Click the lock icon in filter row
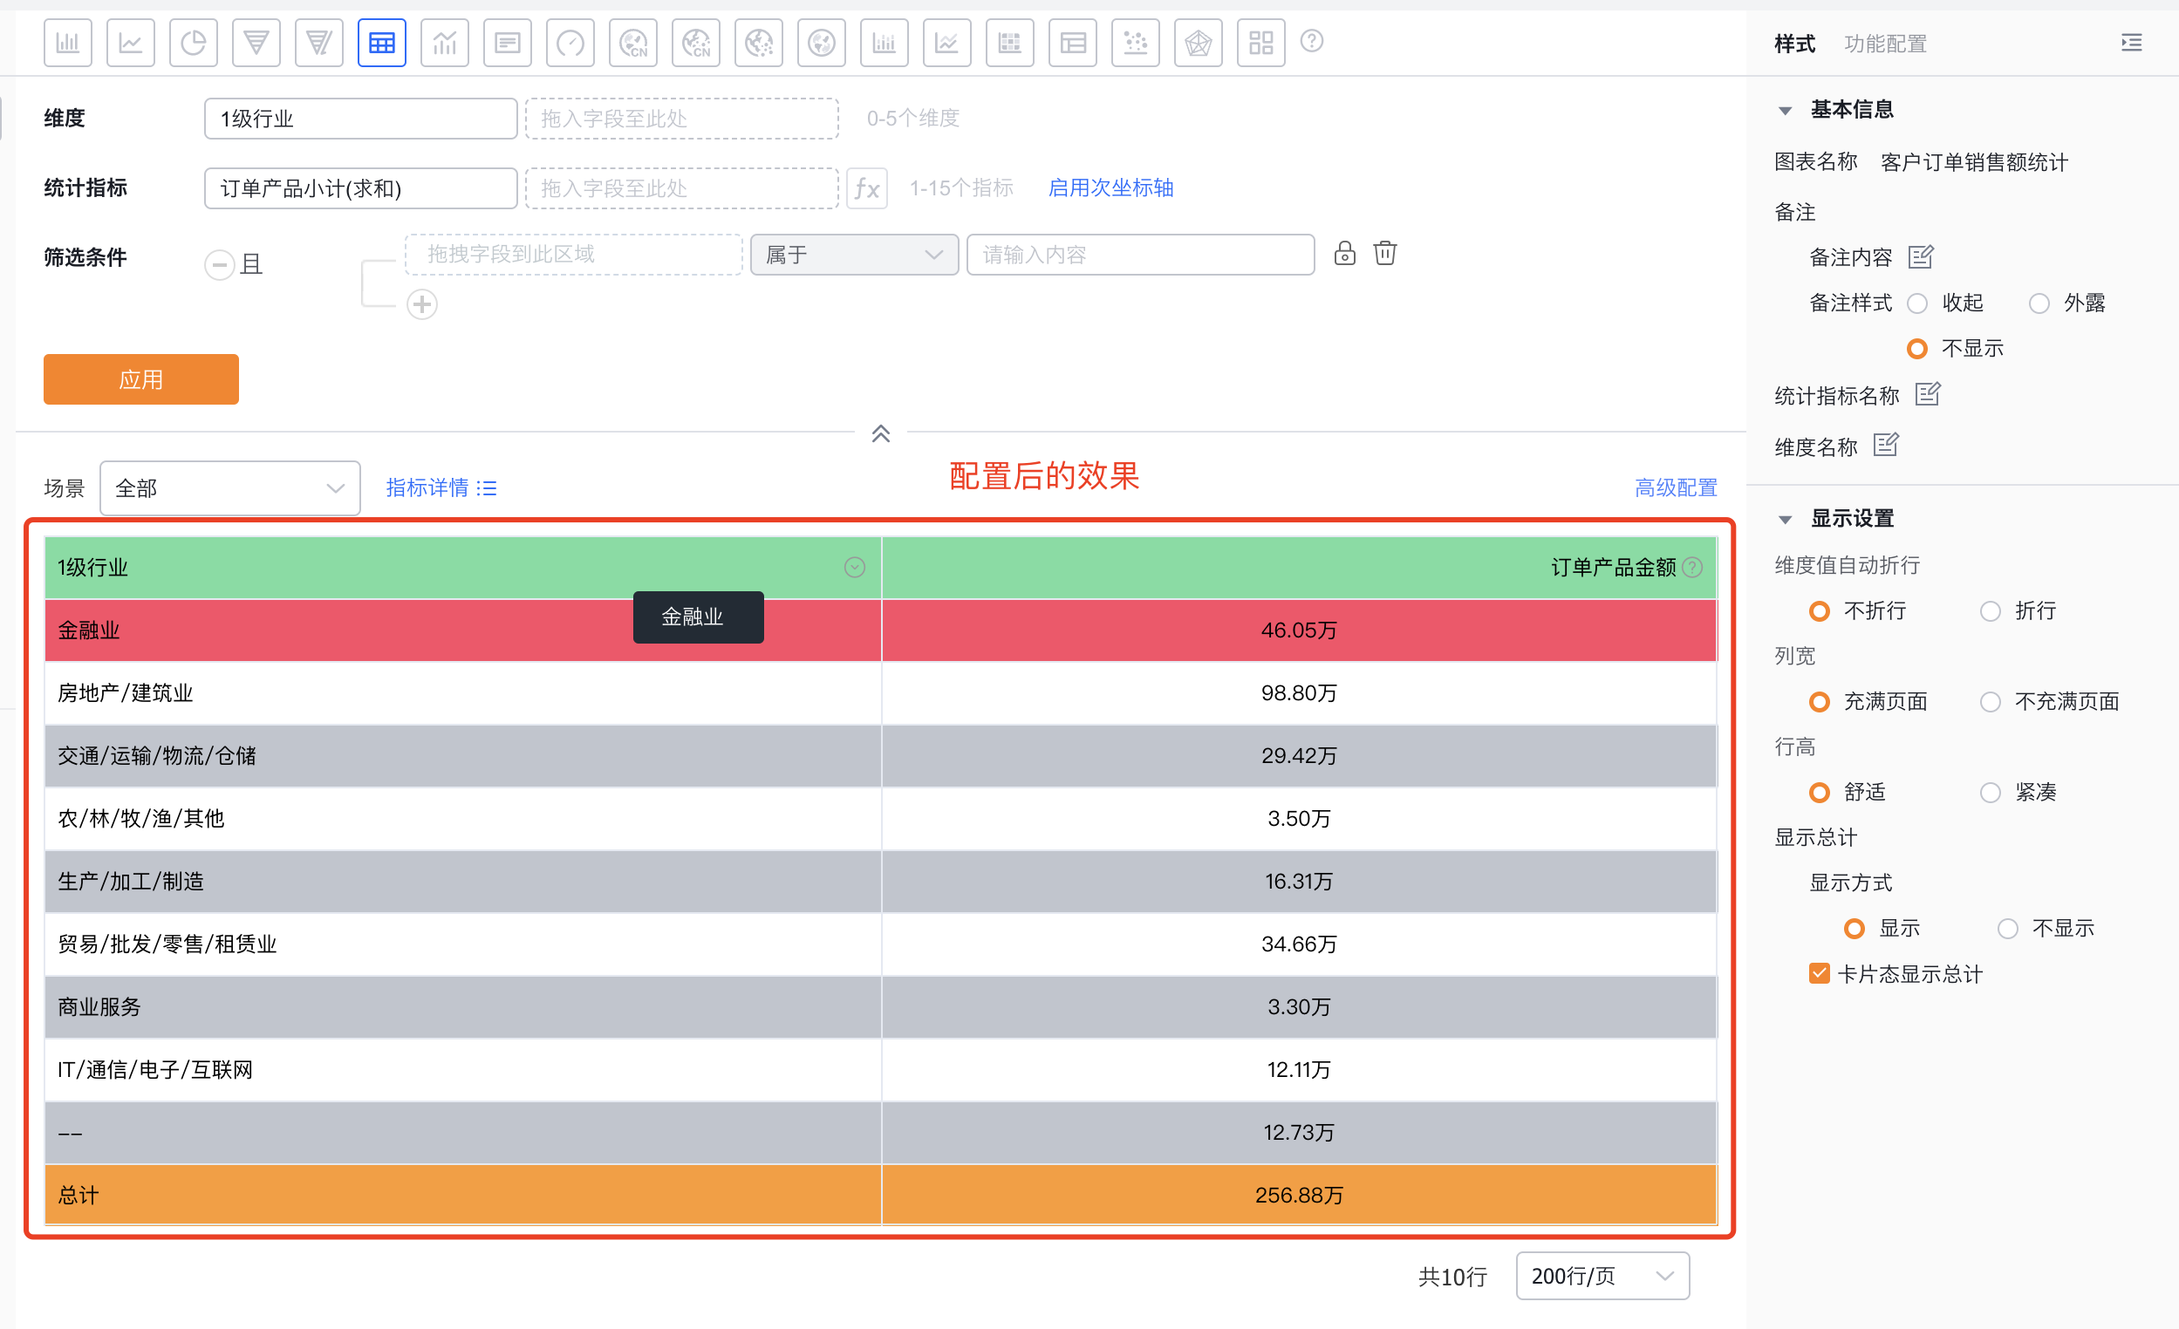This screenshot has height=1329, width=2179. [1344, 254]
